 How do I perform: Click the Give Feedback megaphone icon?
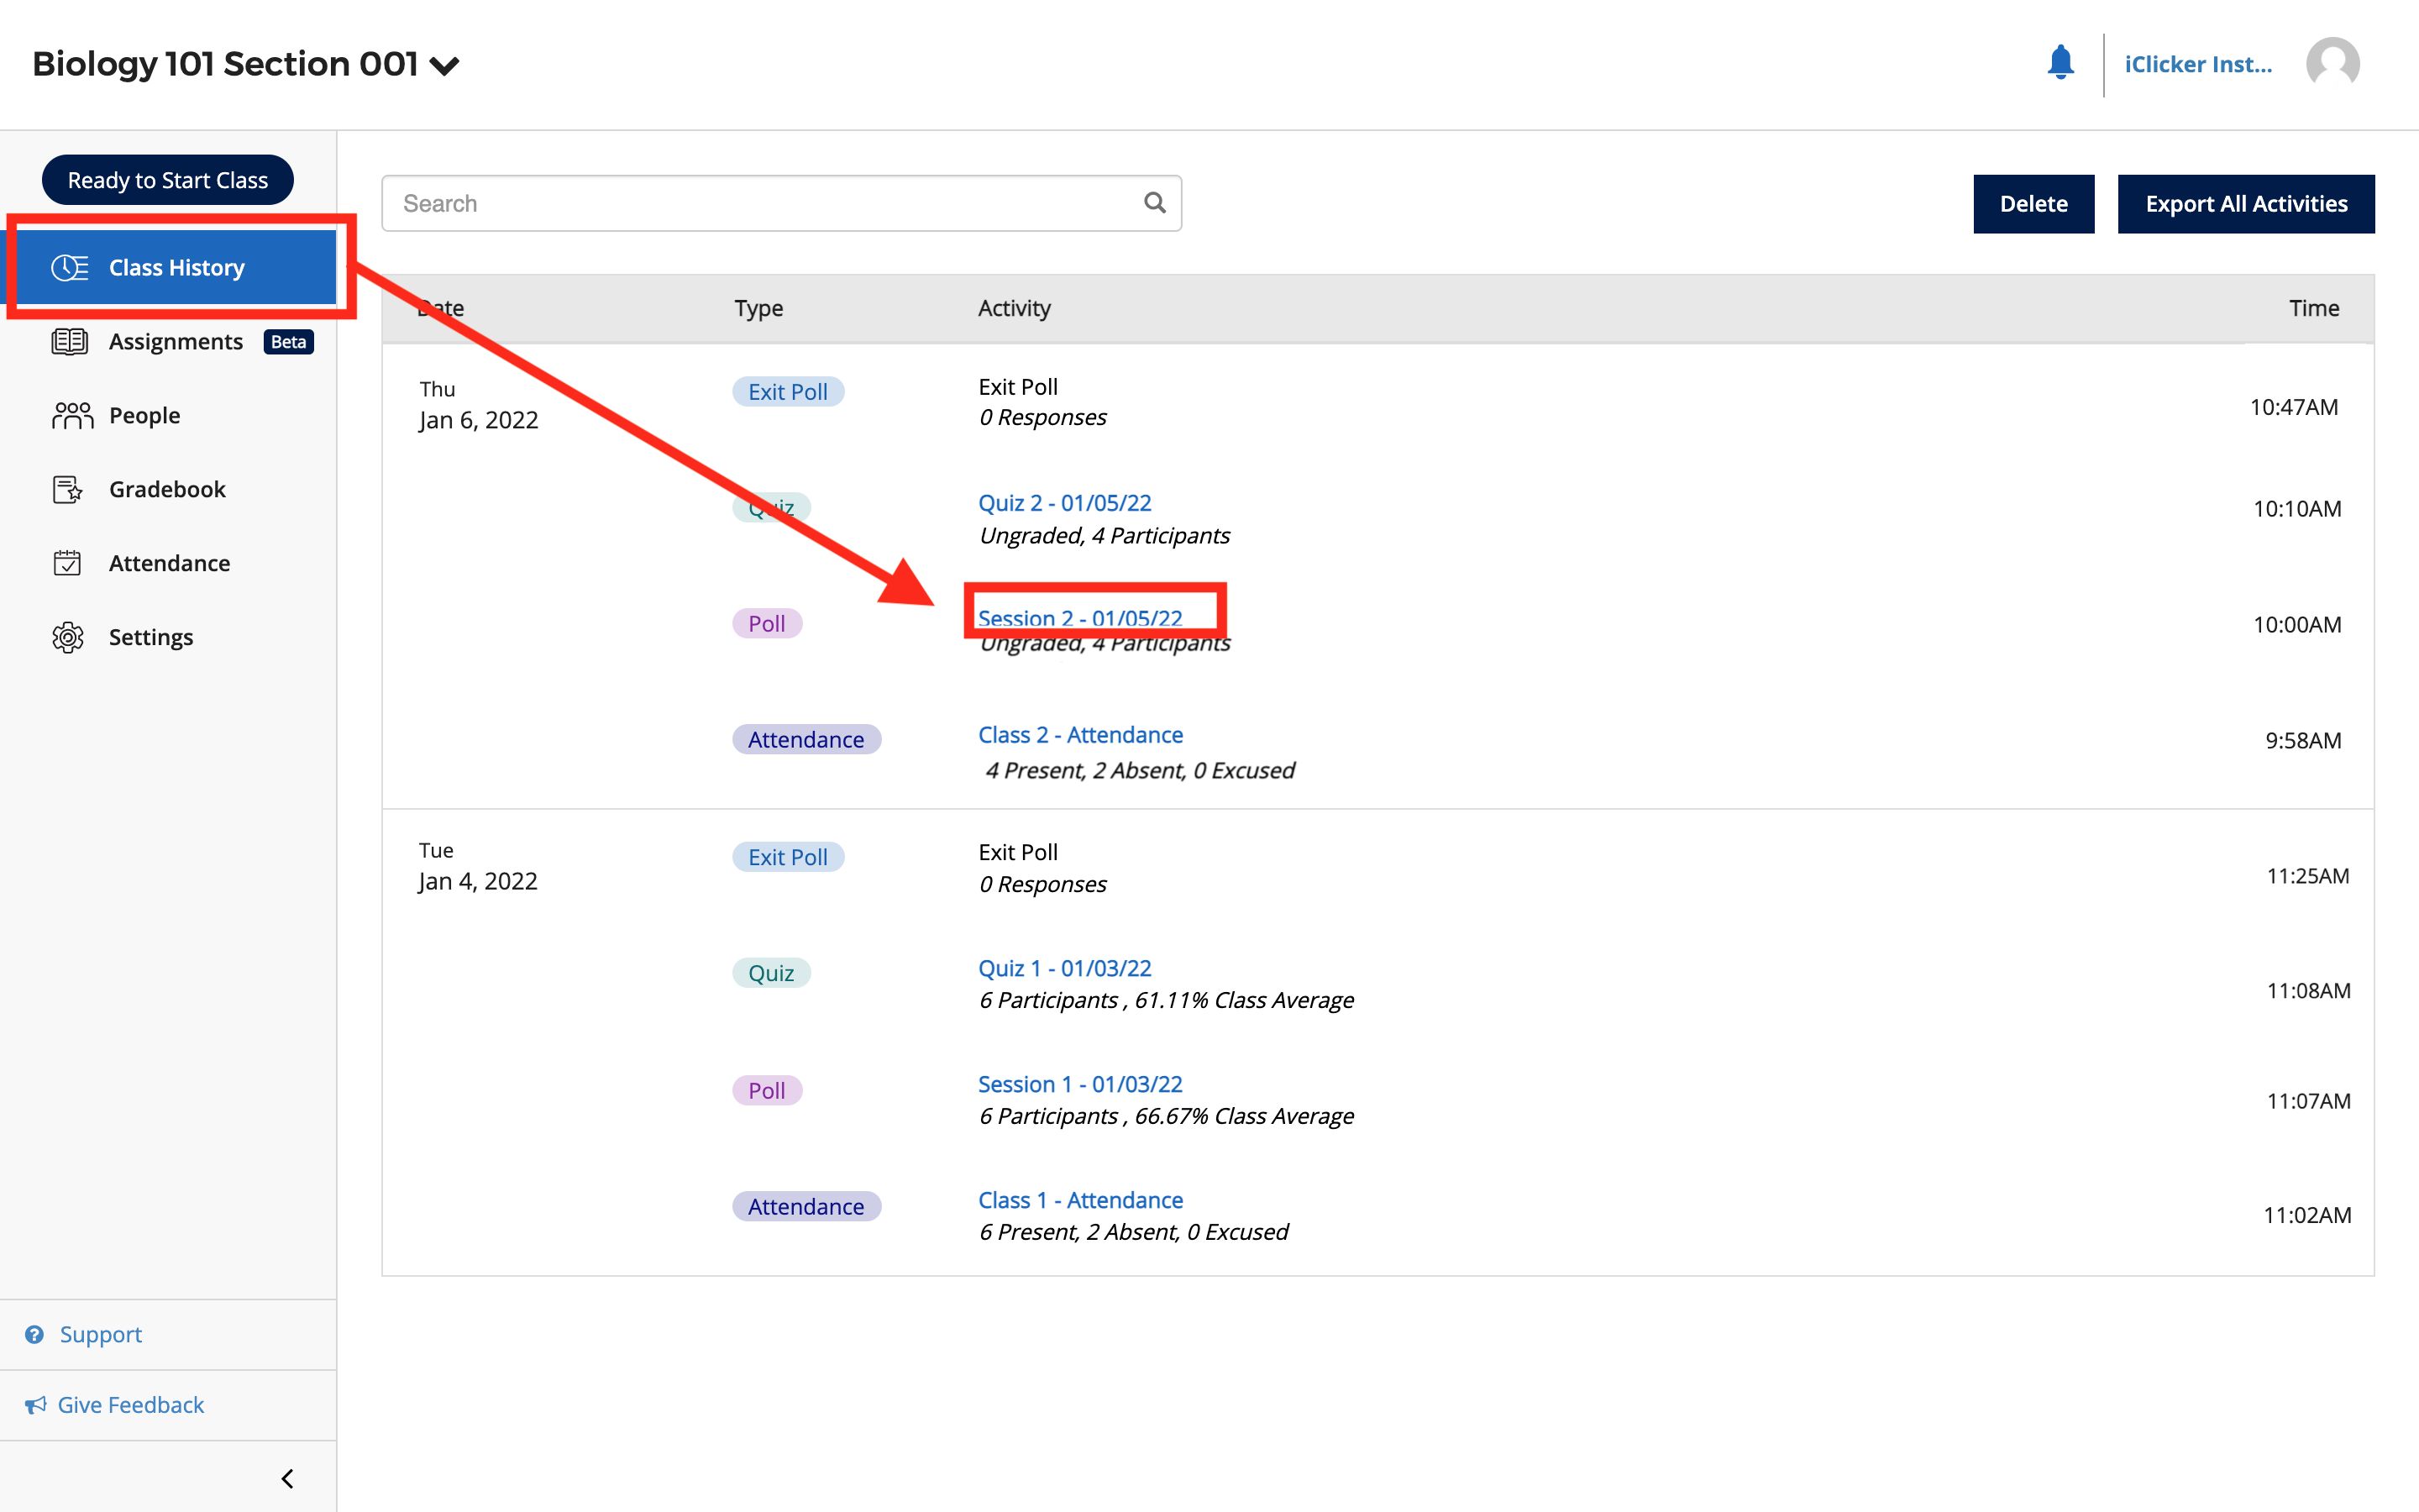(36, 1404)
